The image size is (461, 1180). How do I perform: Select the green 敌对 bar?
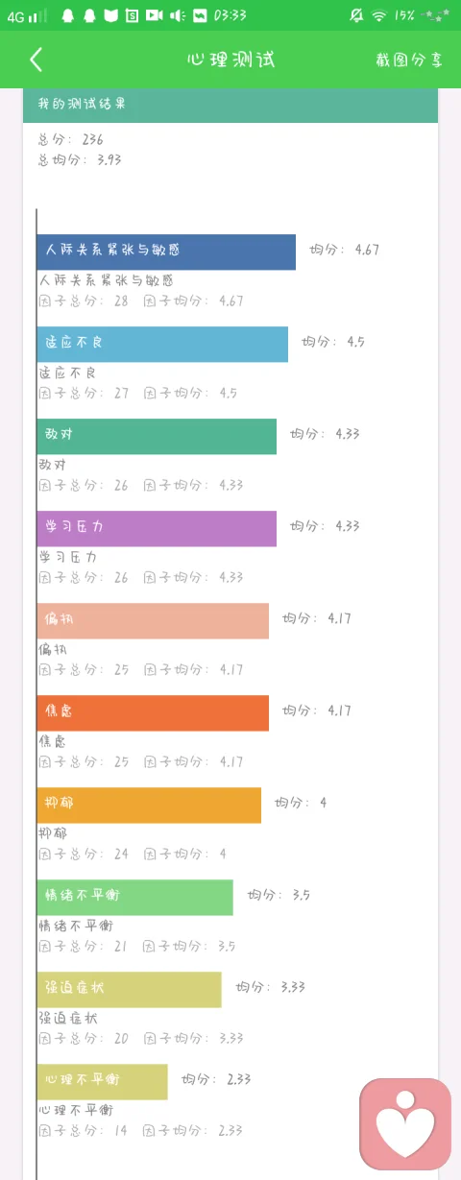[x=157, y=436]
